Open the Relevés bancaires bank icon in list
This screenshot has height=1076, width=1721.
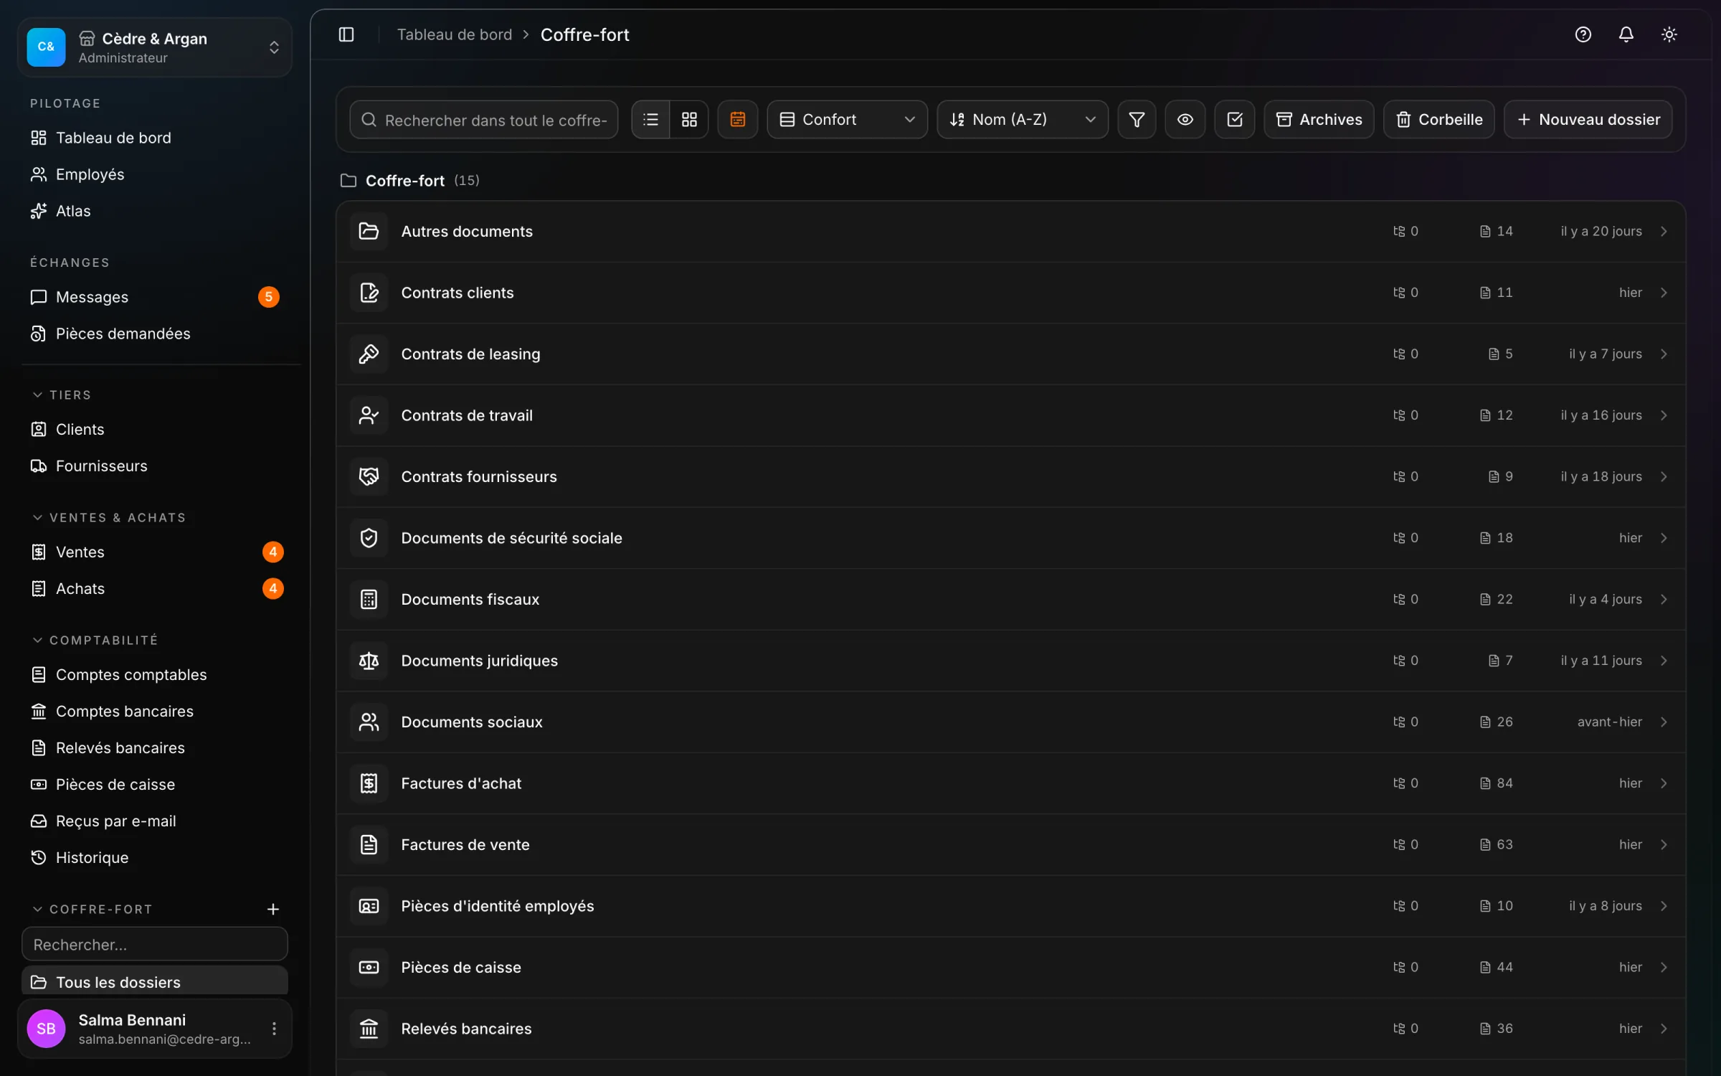tap(369, 1029)
